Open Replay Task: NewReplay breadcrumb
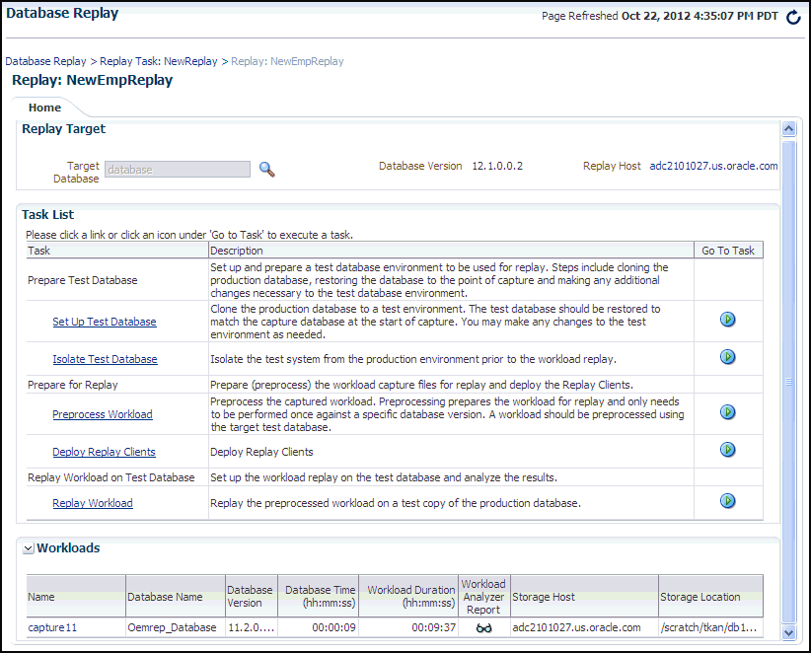The image size is (811, 653). [159, 61]
